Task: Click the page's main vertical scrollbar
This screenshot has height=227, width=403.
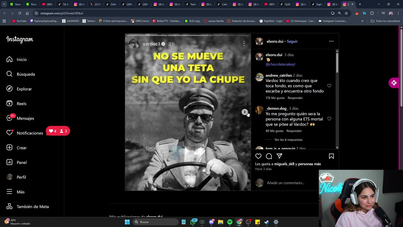Action: [x=401, y=68]
